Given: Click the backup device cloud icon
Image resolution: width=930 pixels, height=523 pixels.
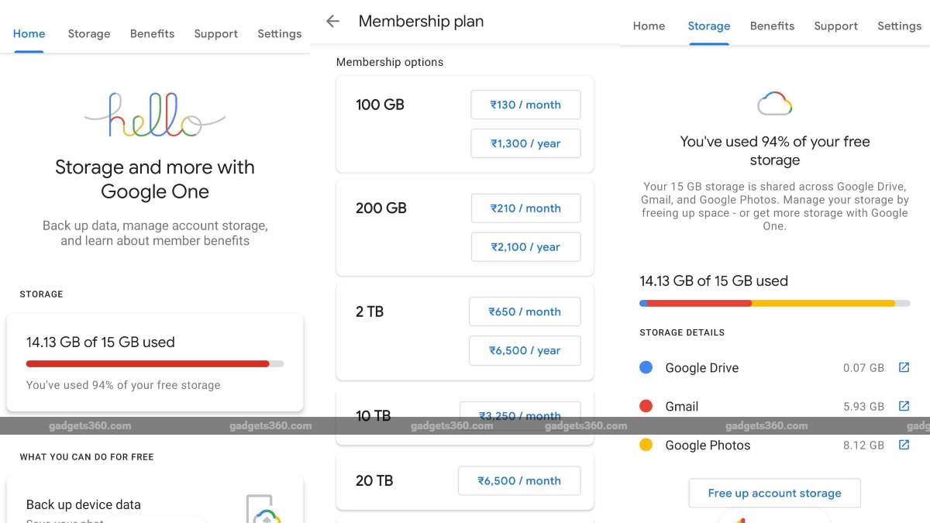Looking at the screenshot, I should coord(263,510).
